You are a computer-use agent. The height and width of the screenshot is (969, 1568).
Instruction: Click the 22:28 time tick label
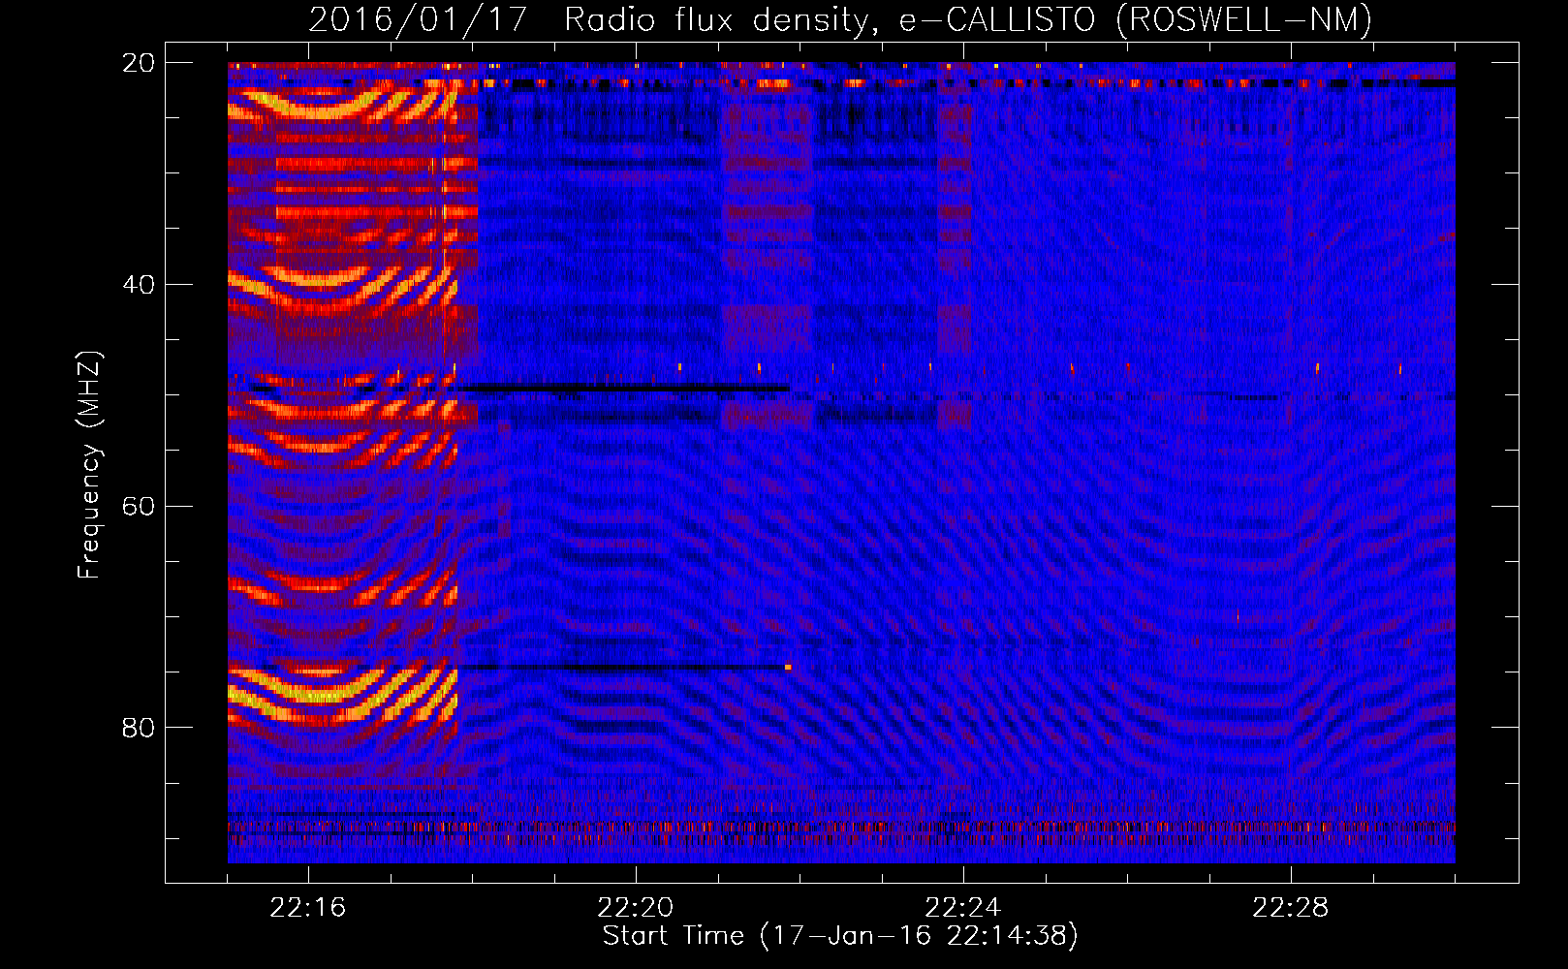1291,908
